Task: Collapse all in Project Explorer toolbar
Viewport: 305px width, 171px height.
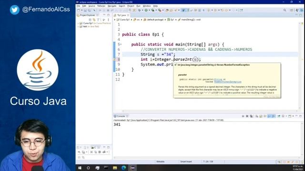Action: pos(90,19)
